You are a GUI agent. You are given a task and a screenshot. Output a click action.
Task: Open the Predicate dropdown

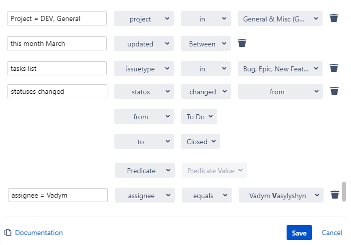(144, 171)
